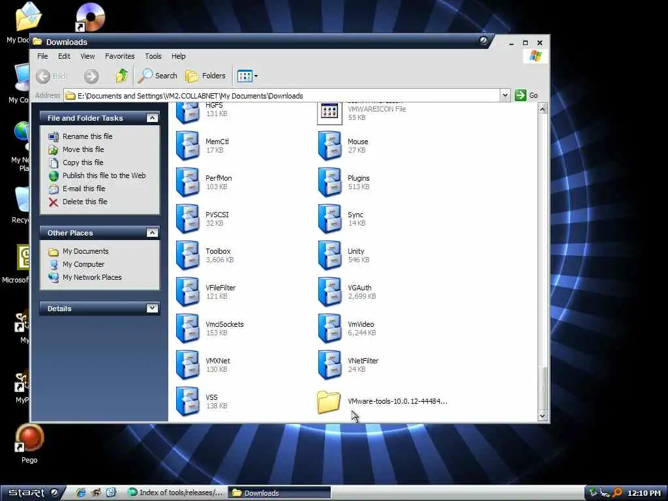Click the scrollbar down arrow

tap(542, 416)
